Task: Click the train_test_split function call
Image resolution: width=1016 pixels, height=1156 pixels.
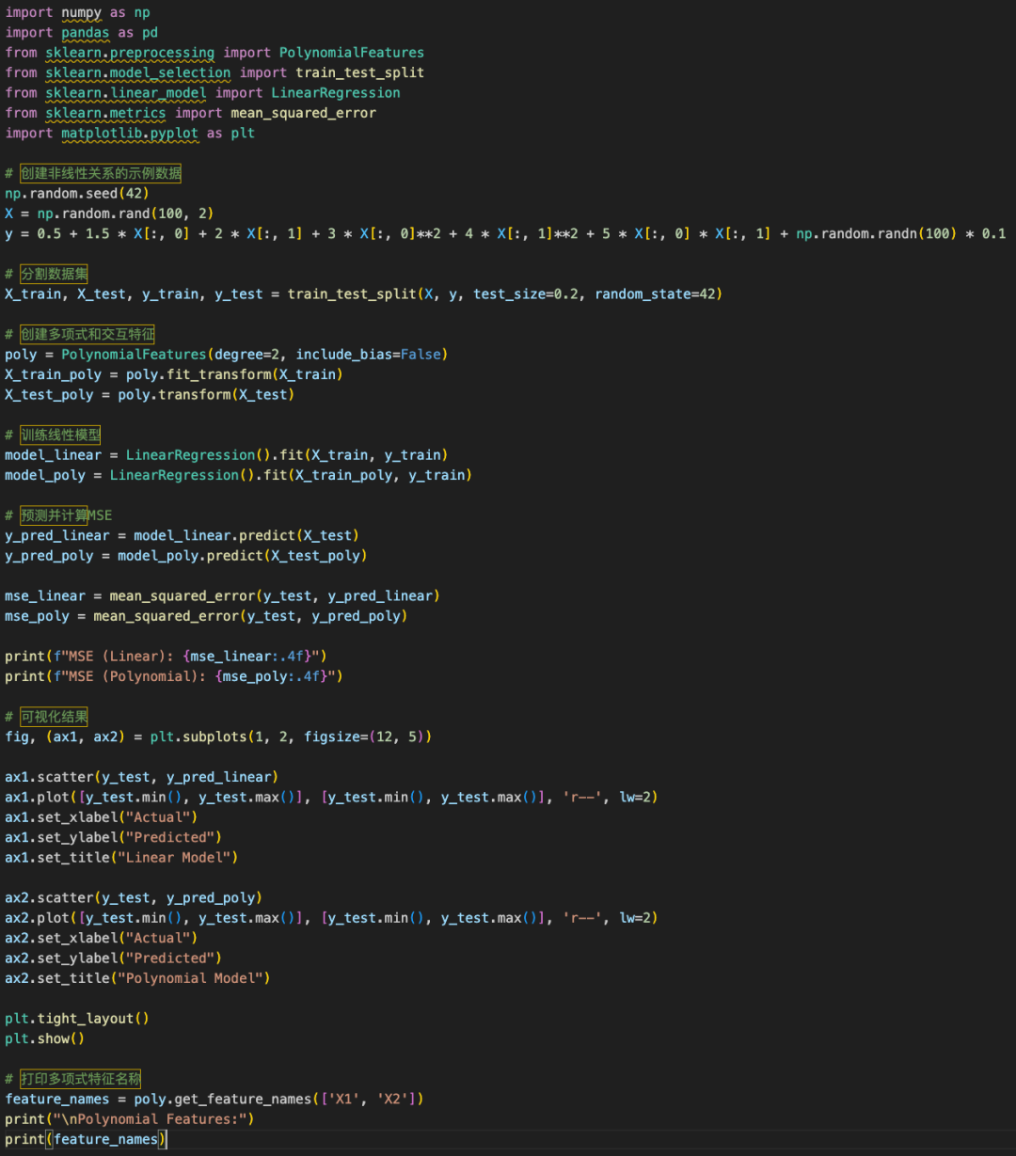Action: click(351, 293)
